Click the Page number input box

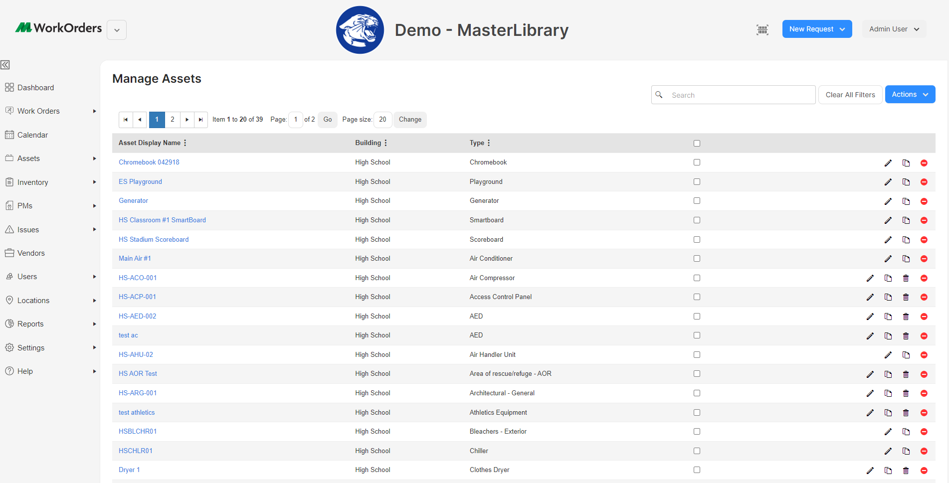[x=296, y=120]
